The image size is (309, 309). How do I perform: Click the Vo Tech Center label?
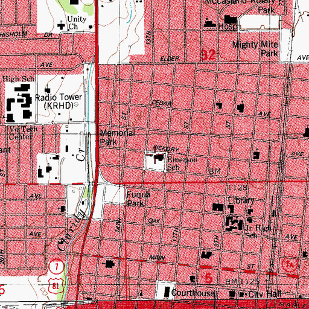point(23,133)
